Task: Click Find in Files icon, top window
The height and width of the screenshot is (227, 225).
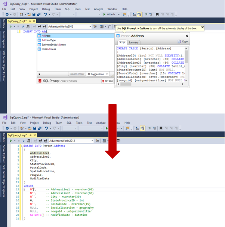Action: coord(124,14)
